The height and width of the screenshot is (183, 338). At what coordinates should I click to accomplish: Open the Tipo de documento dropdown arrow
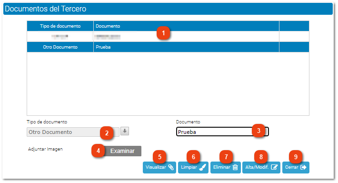pyautogui.click(x=125, y=131)
